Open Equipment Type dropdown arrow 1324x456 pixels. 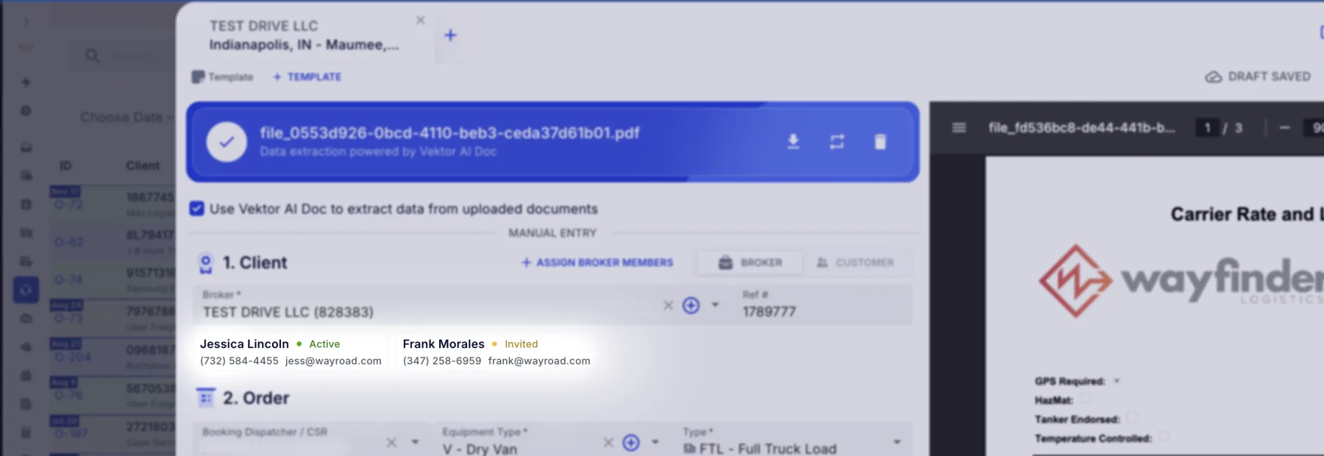655,442
